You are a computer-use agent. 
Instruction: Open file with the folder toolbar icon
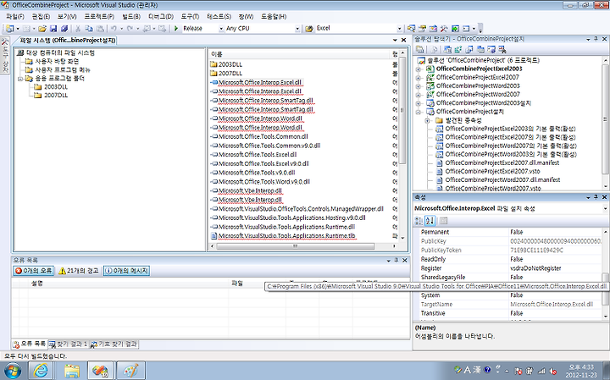[x=42, y=29]
